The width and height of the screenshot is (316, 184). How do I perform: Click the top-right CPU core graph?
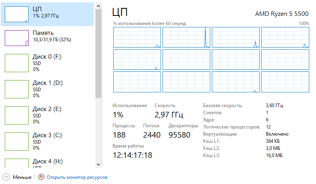pos(285,38)
